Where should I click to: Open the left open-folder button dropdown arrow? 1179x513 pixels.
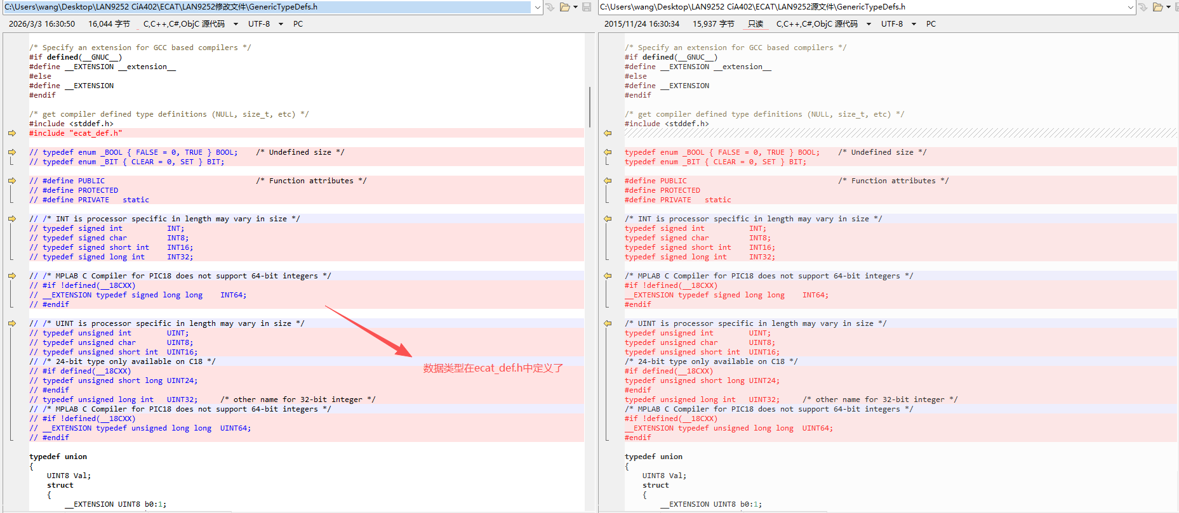click(x=575, y=7)
